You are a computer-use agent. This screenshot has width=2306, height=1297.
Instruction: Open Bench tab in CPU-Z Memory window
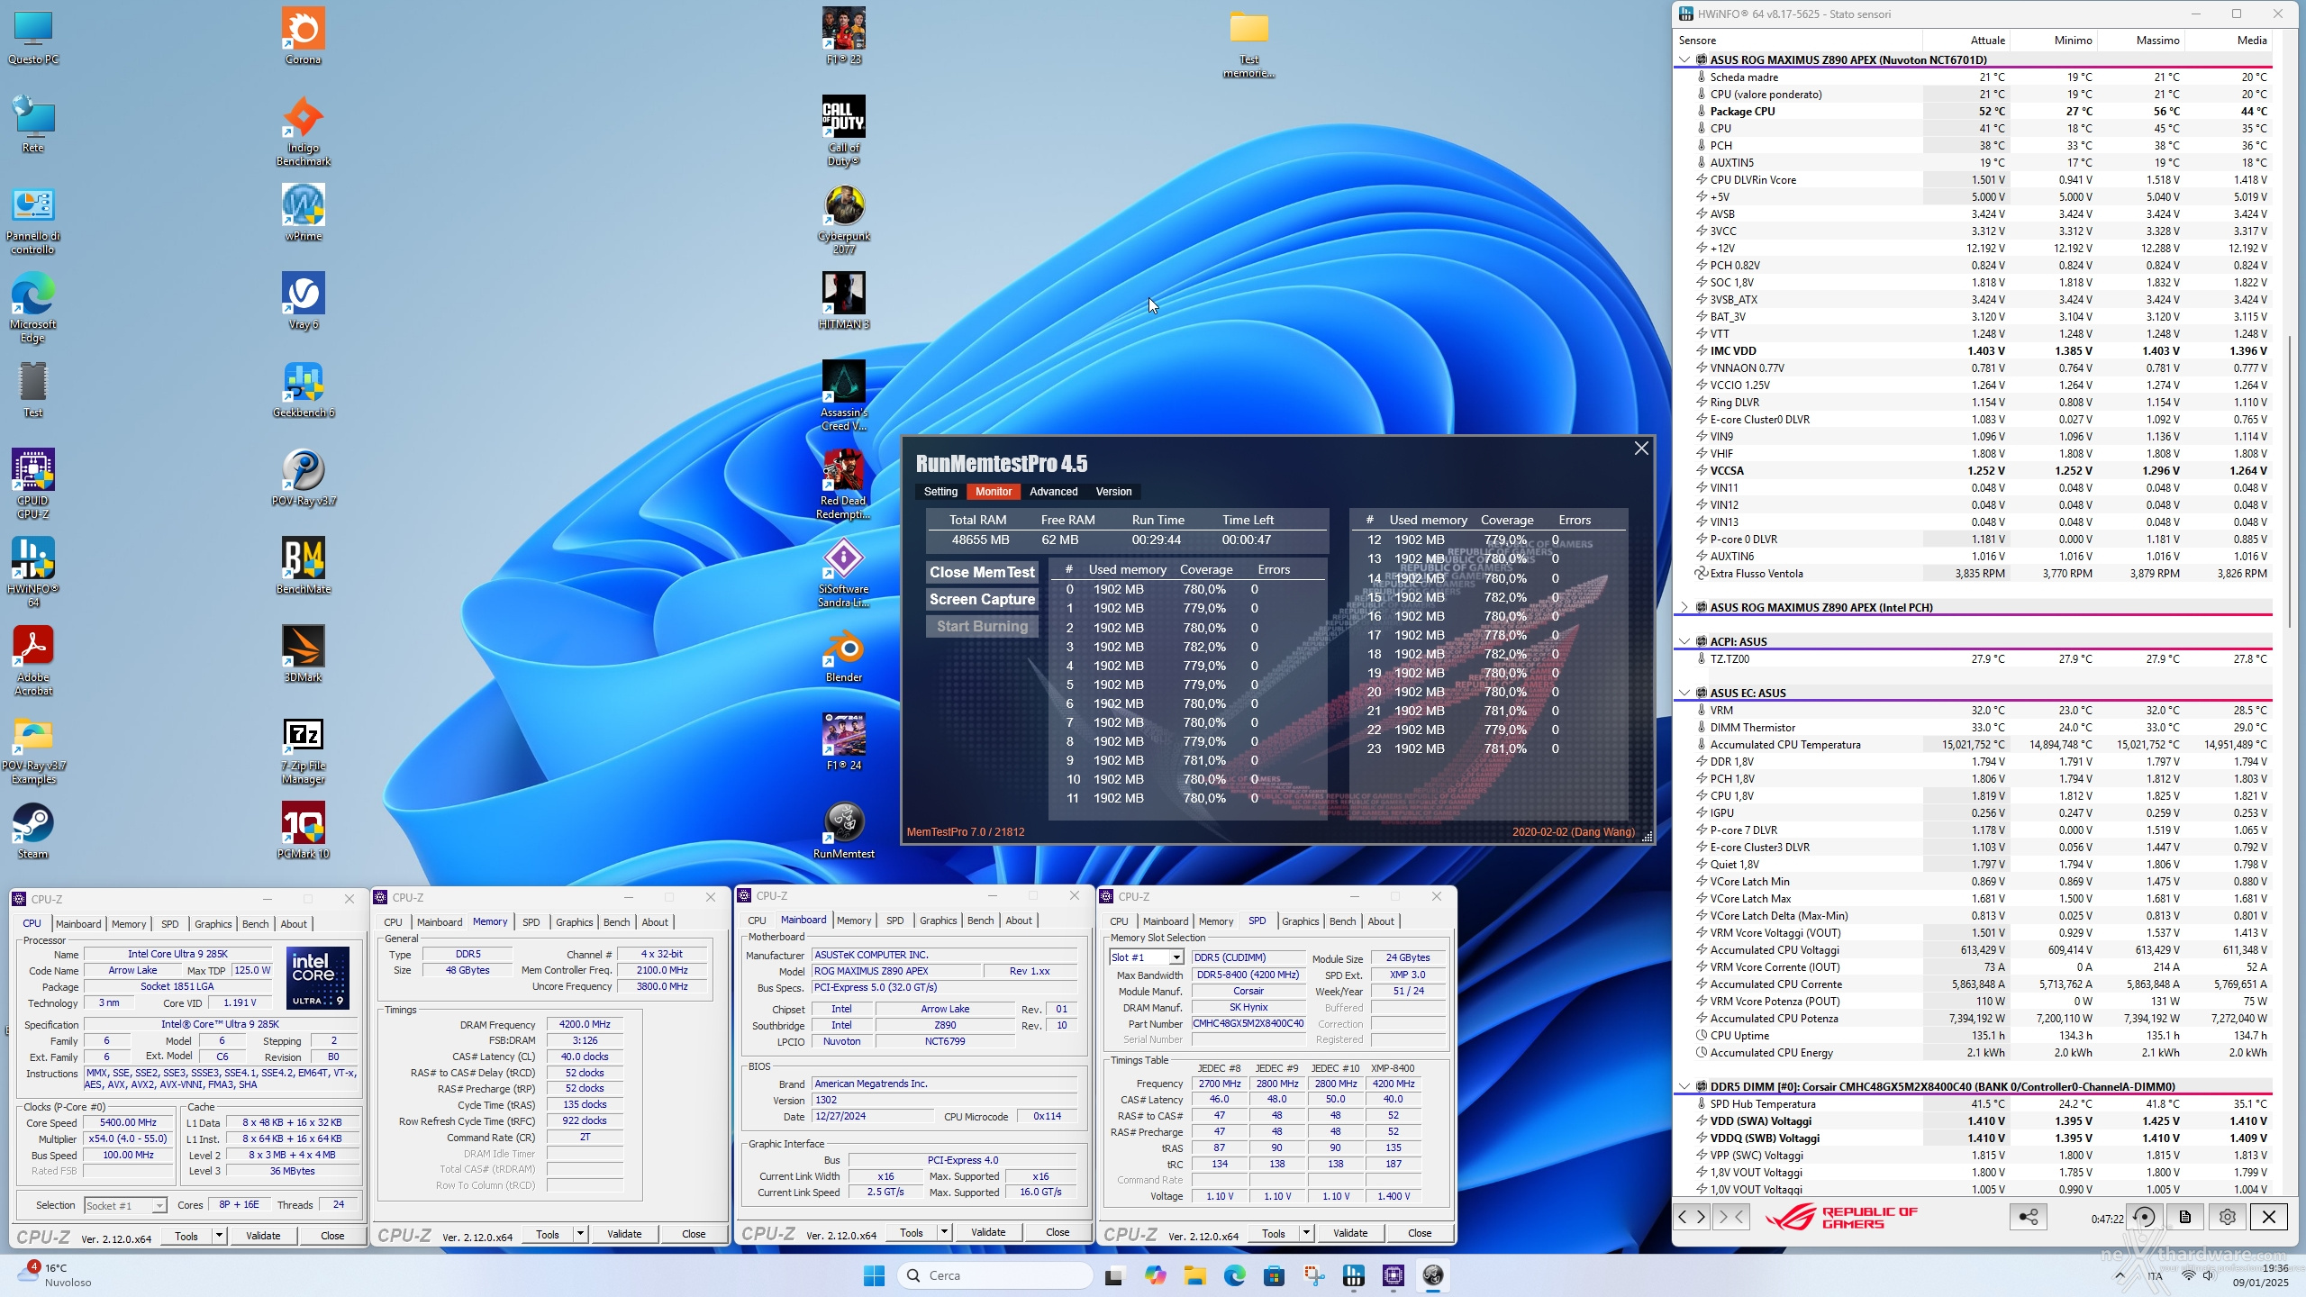click(x=616, y=922)
